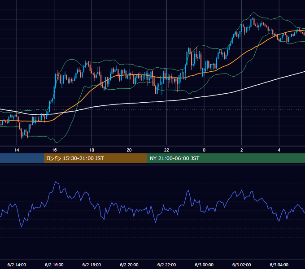Click the 20 hour label on price chart axis
305x269 pixels.
129,150
